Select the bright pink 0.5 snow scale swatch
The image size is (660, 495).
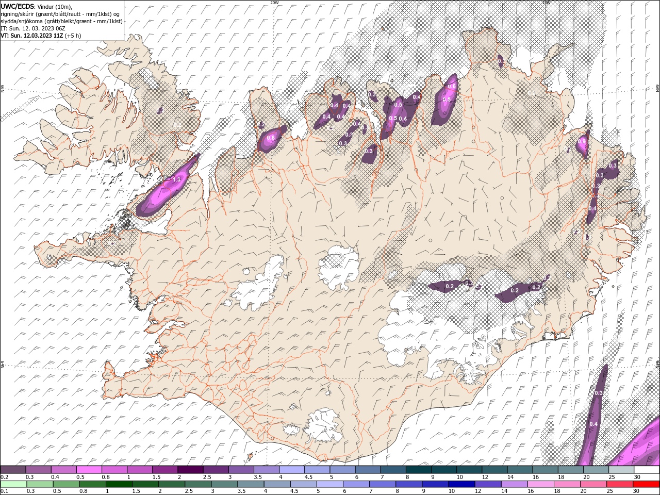tap(89, 470)
